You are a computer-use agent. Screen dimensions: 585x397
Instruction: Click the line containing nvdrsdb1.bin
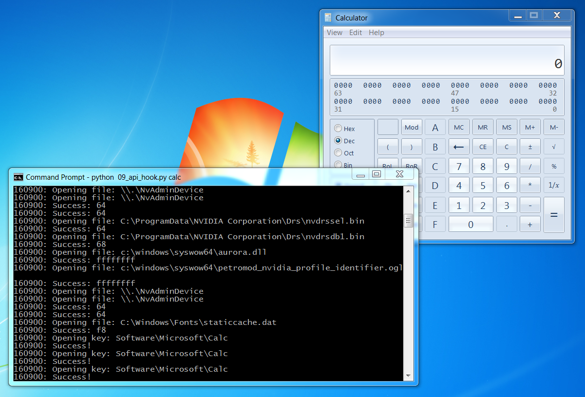[x=189, y=237]
